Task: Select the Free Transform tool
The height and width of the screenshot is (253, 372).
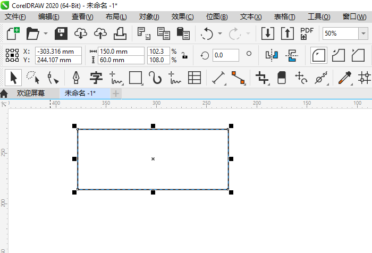Action: coord(301,78)
